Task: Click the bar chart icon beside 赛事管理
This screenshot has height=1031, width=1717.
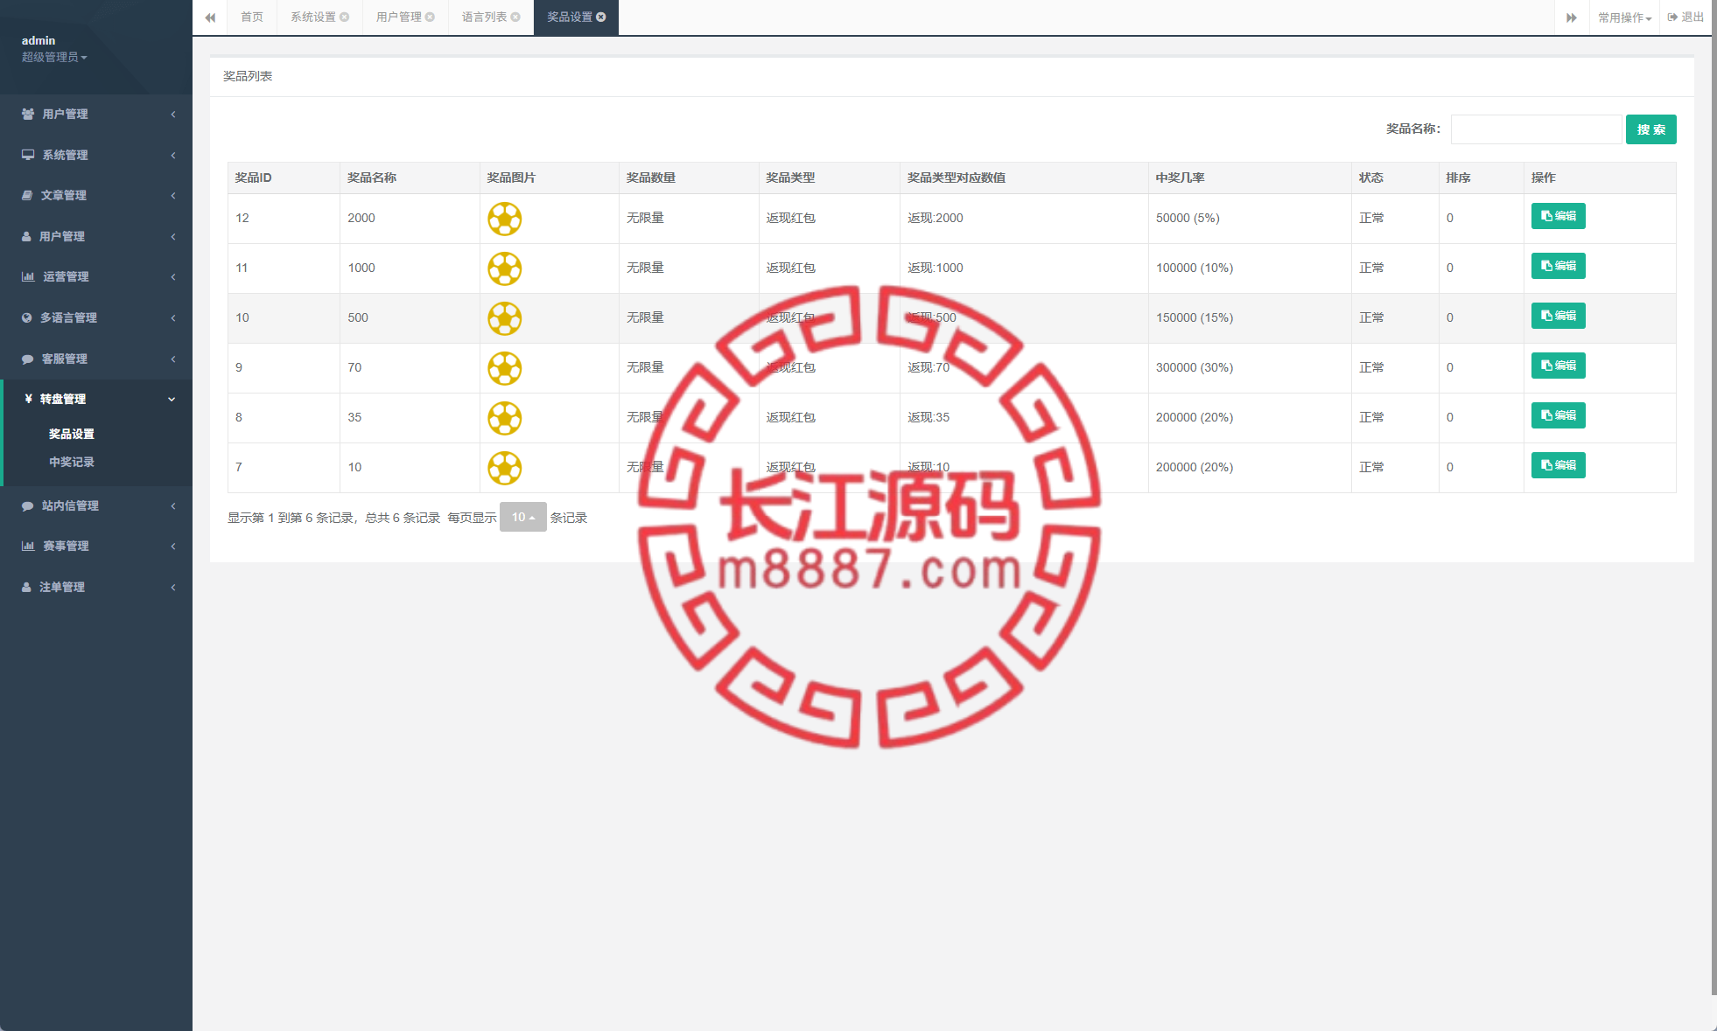Action: (x=28, y=547)
